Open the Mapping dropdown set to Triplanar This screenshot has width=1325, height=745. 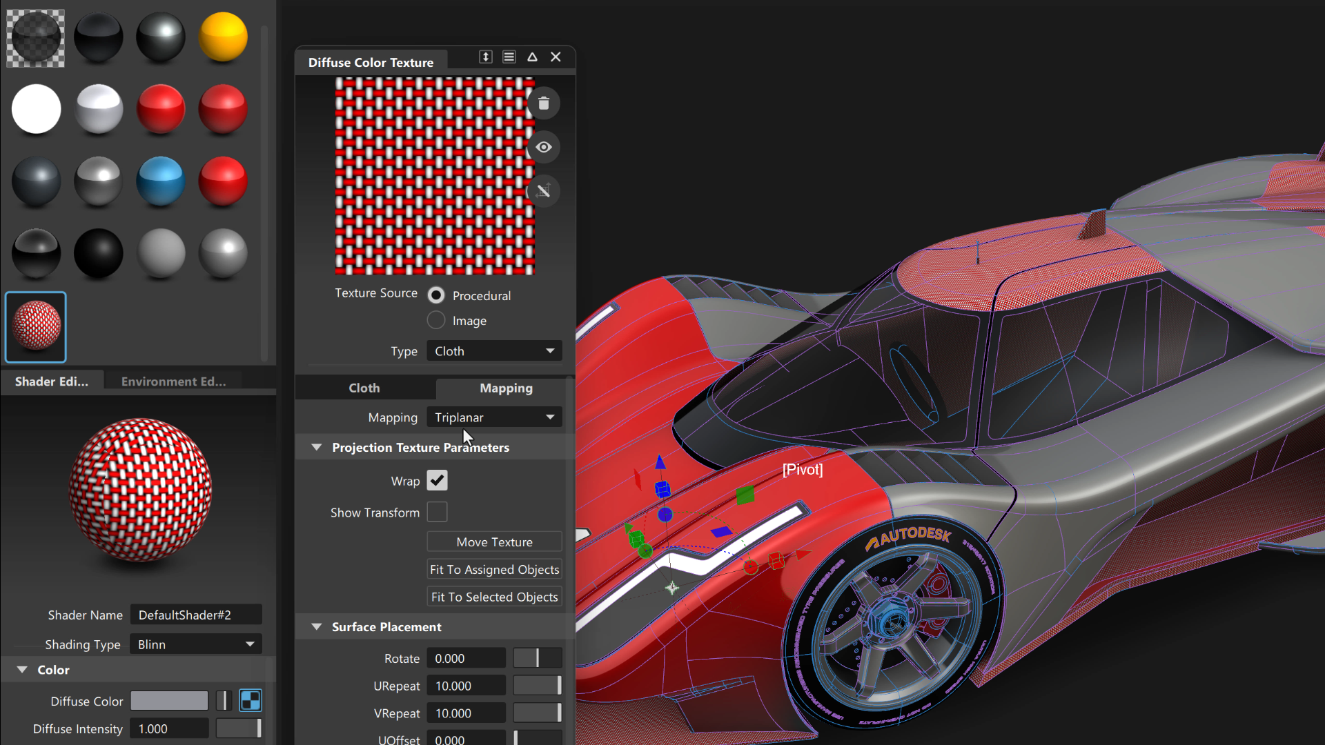click(494, 417)
